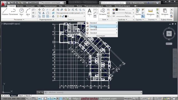Open text style Standard dropdown
This screenshot has width=178, height=100.
tap(103, 23)
